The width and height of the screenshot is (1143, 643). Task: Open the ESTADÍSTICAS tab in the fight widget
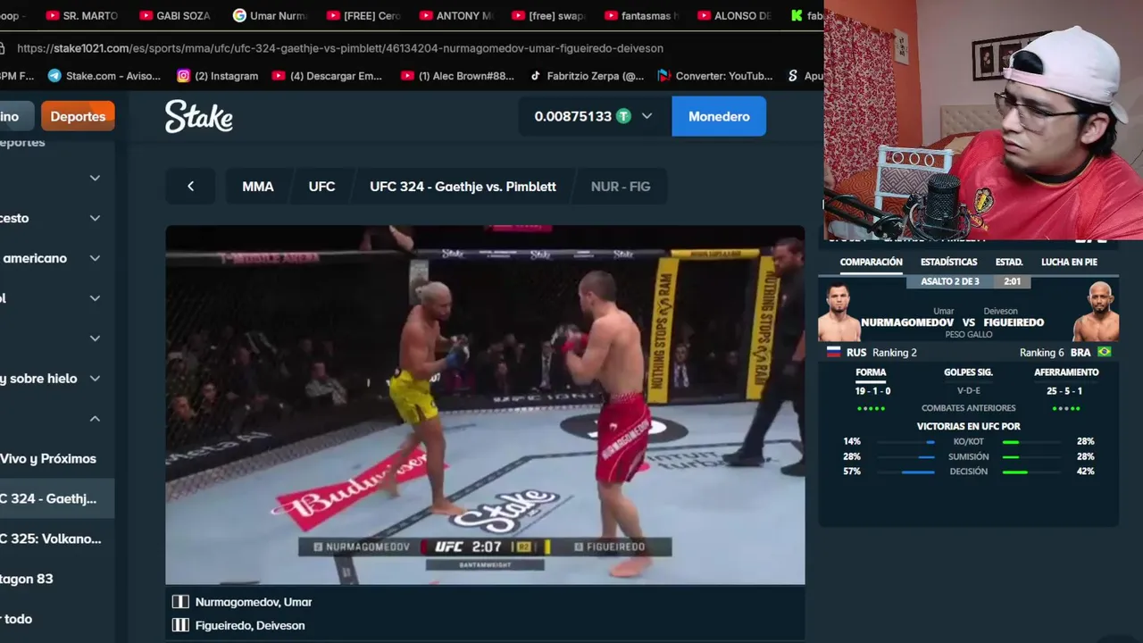948,262
